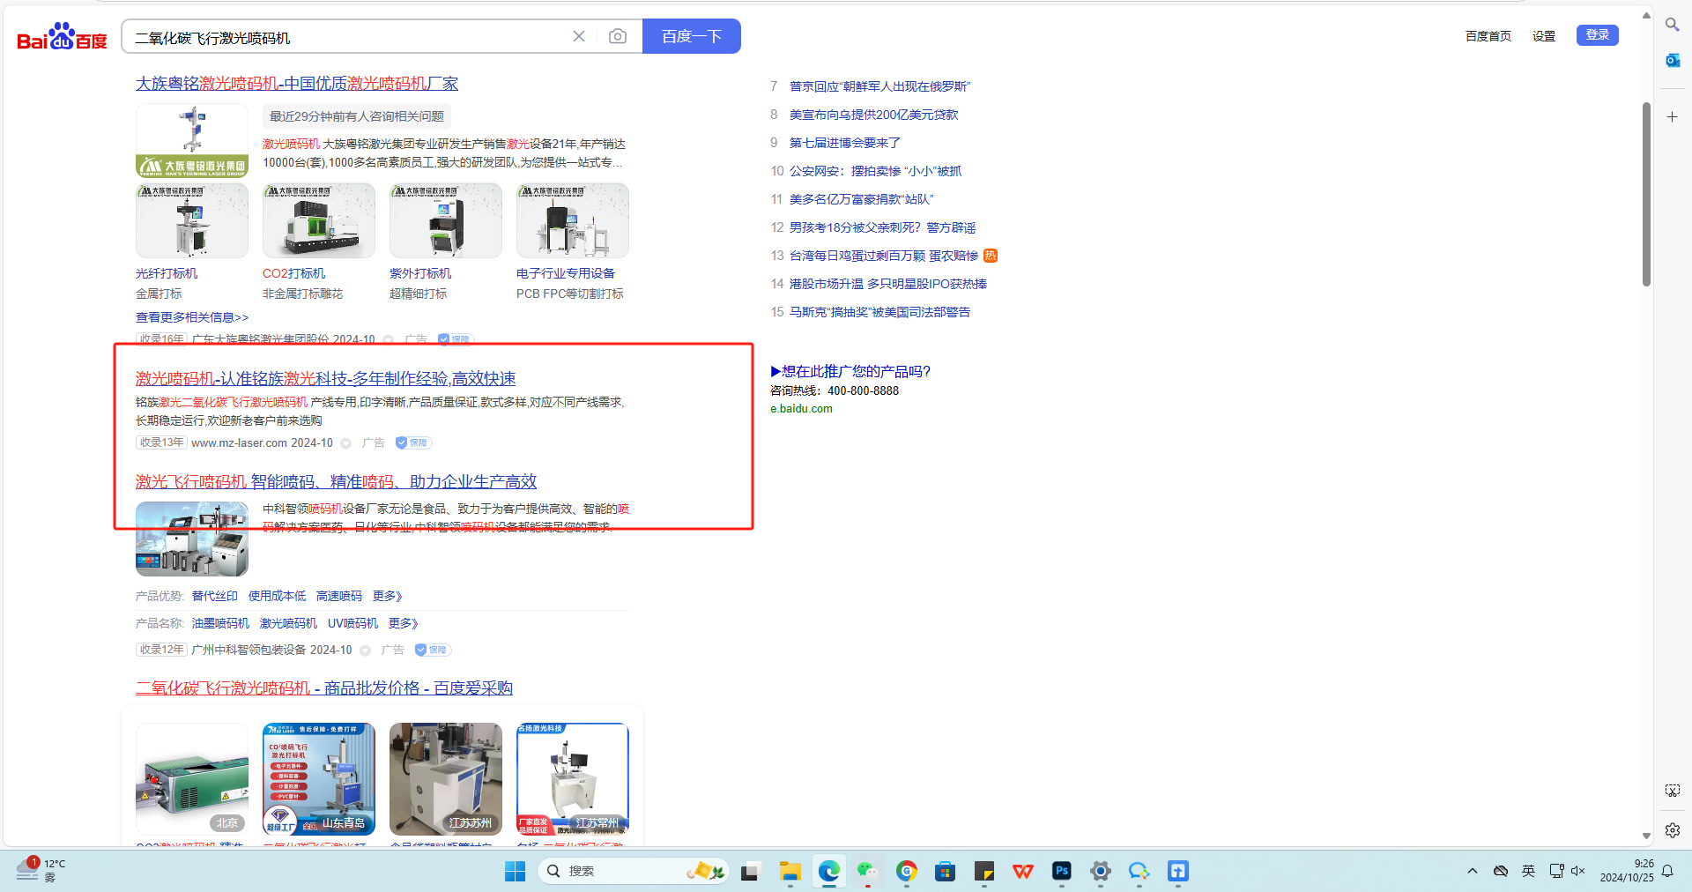This screenshot has width=1692, height=892.
Task: Click the 高速喷码 link
Action: pyautogui.click(x=339, y=596)
